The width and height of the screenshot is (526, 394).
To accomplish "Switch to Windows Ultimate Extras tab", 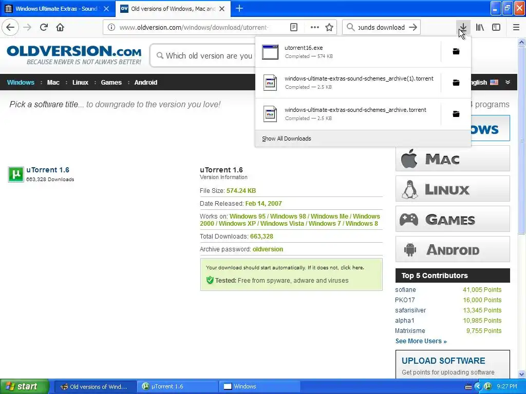I will (x=58, y=9).
